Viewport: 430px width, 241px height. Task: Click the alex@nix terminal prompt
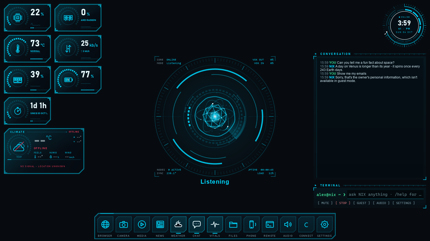[331, 195]
